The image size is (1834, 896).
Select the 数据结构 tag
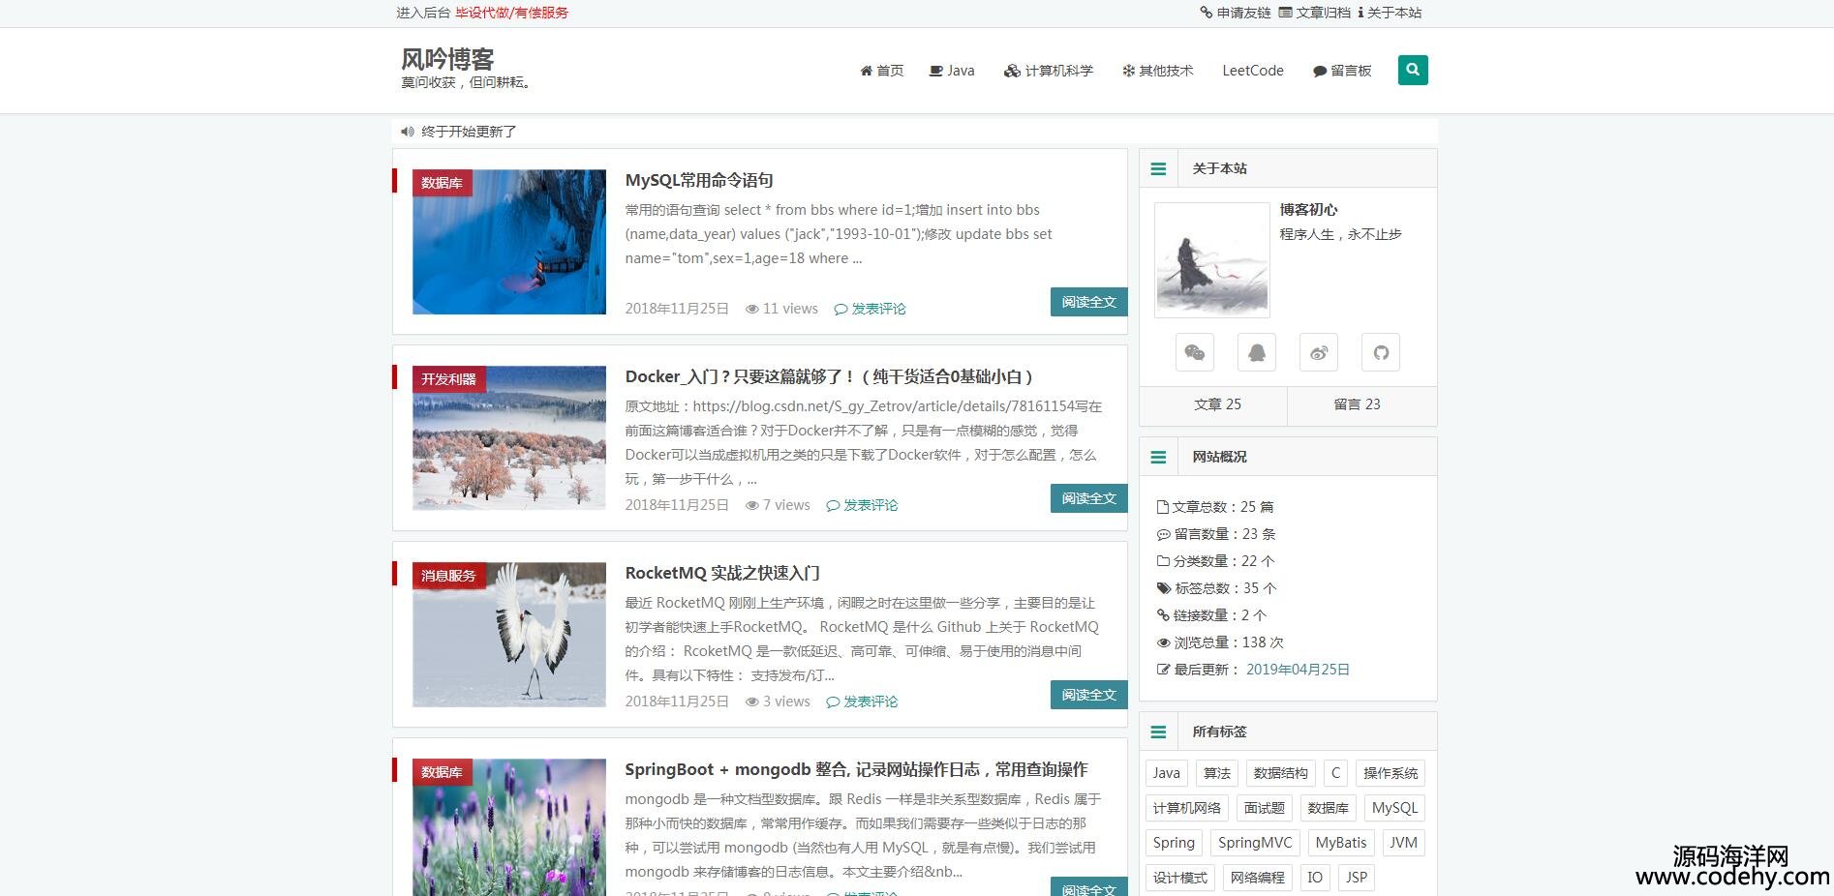click(1281, 773)
